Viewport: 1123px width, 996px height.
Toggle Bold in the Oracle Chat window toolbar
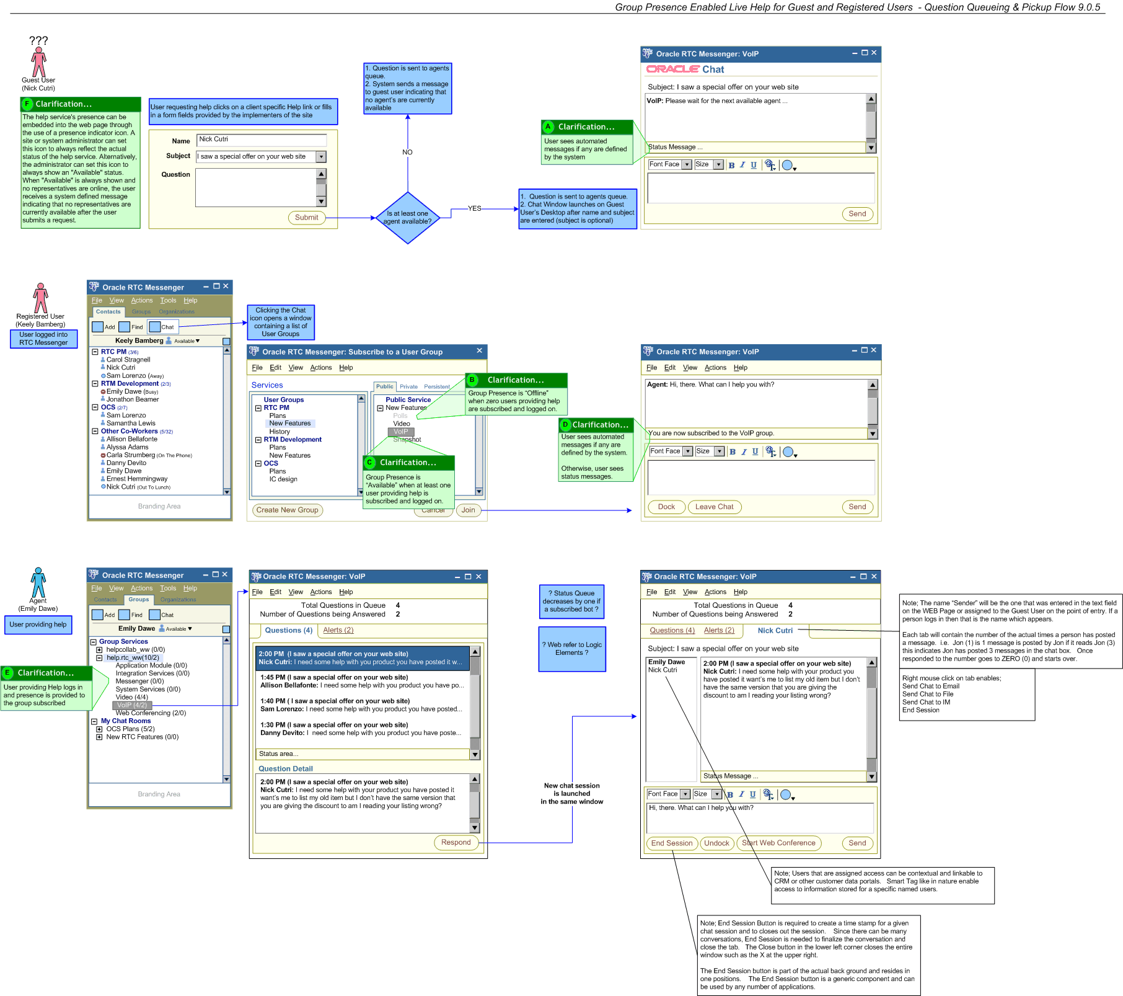[731, 165]
